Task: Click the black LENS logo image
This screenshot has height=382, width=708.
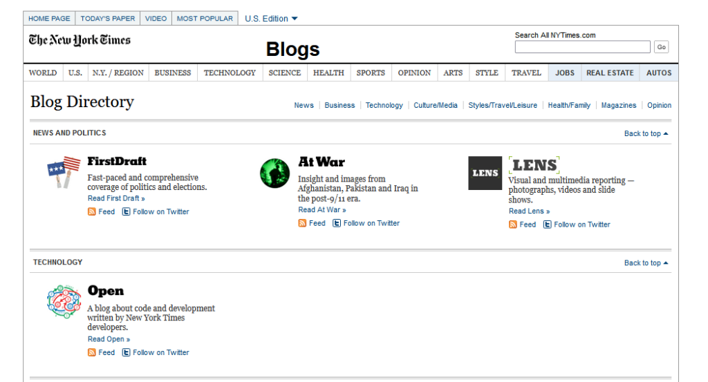Action: [485, 173]
